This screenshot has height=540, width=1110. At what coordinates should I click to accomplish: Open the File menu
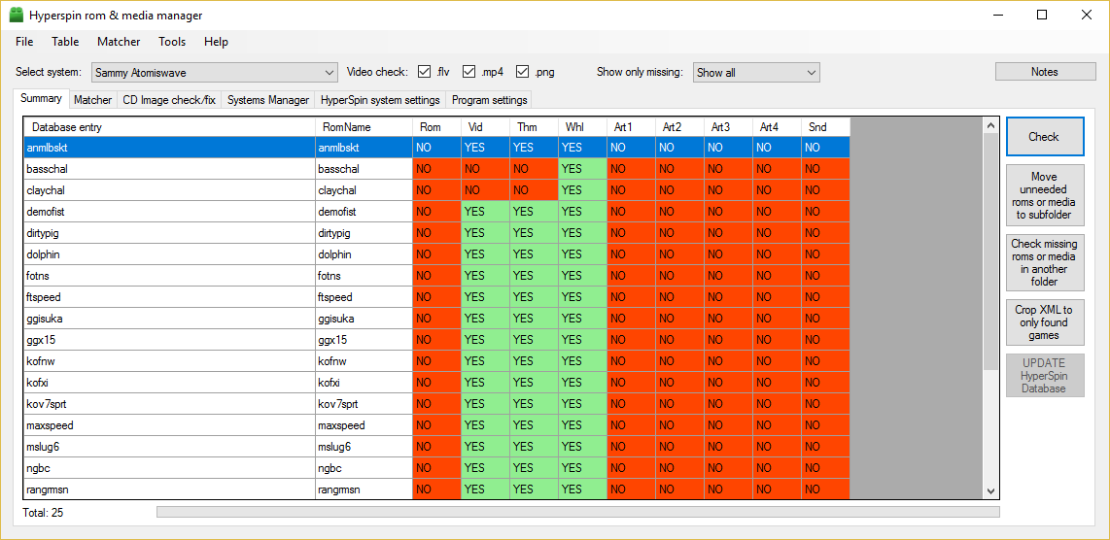pos(24,42)
